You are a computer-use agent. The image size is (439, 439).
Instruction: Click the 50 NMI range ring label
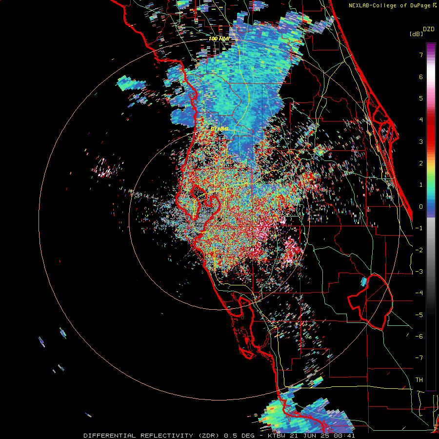coord(220,129)
